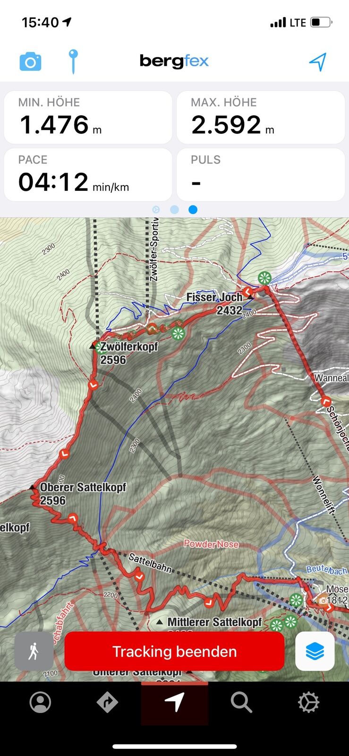Open the profile tab in bottom bar

point(41,702)
